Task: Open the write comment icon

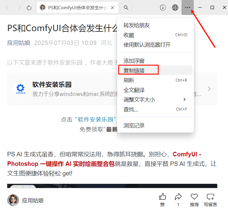Action: pyautogui.click(x=210, y=197)
